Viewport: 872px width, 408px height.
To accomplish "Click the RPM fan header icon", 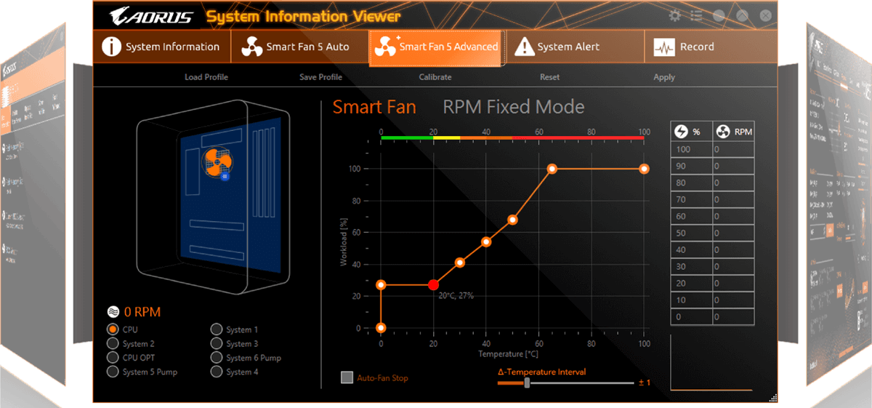I will click(724, 132).
